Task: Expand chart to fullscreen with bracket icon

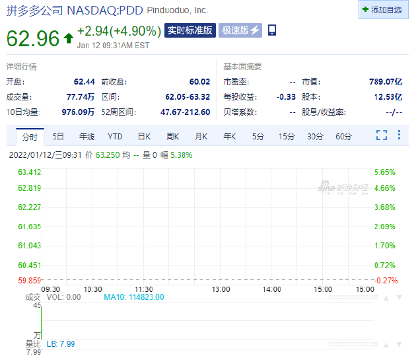Action: 382,135
